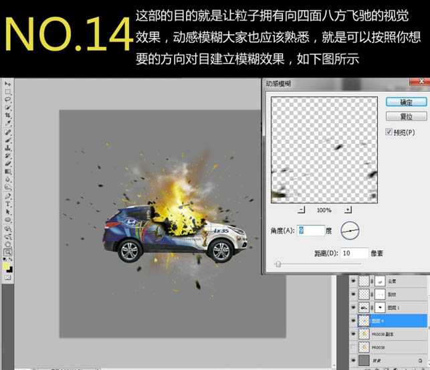Click the 100% zoom level text
The image size is (430, 370).
[x=324, y=210]
